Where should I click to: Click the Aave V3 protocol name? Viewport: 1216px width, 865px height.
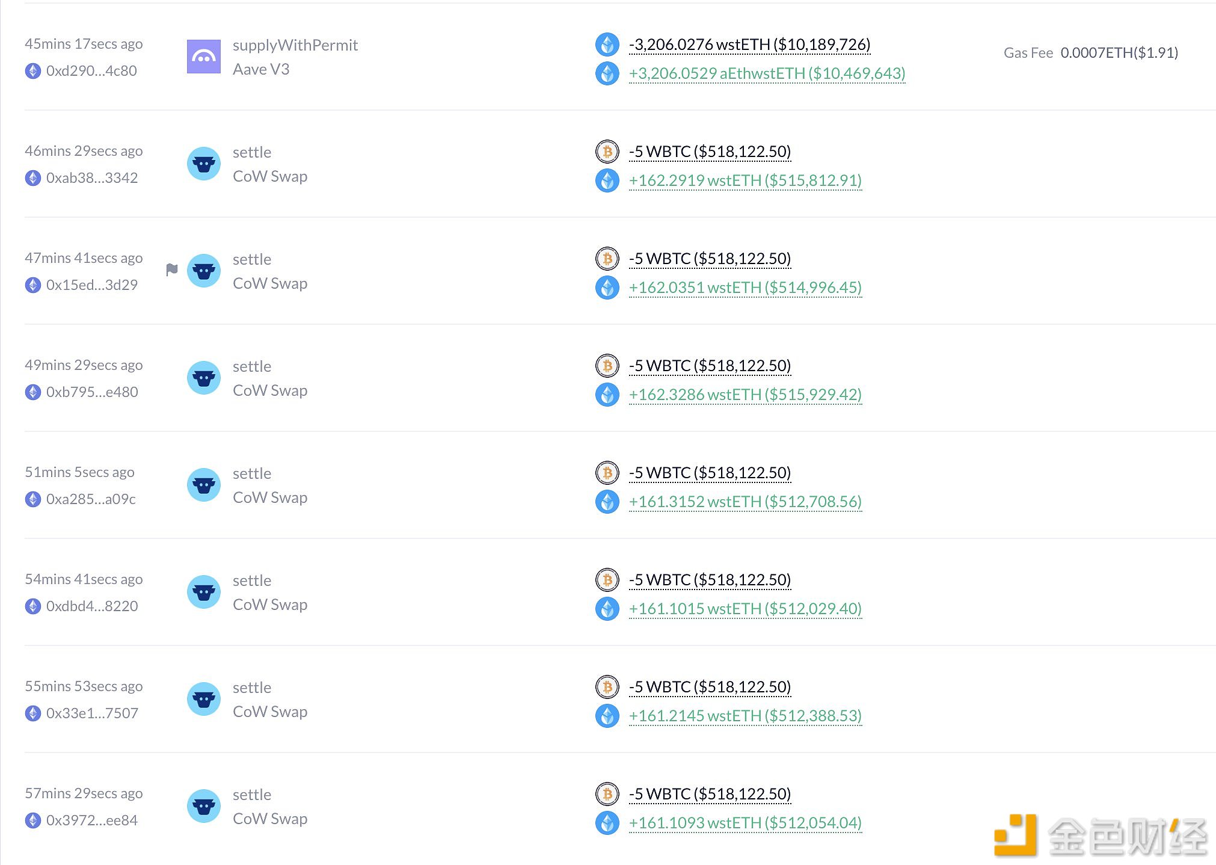coord(261,69)
